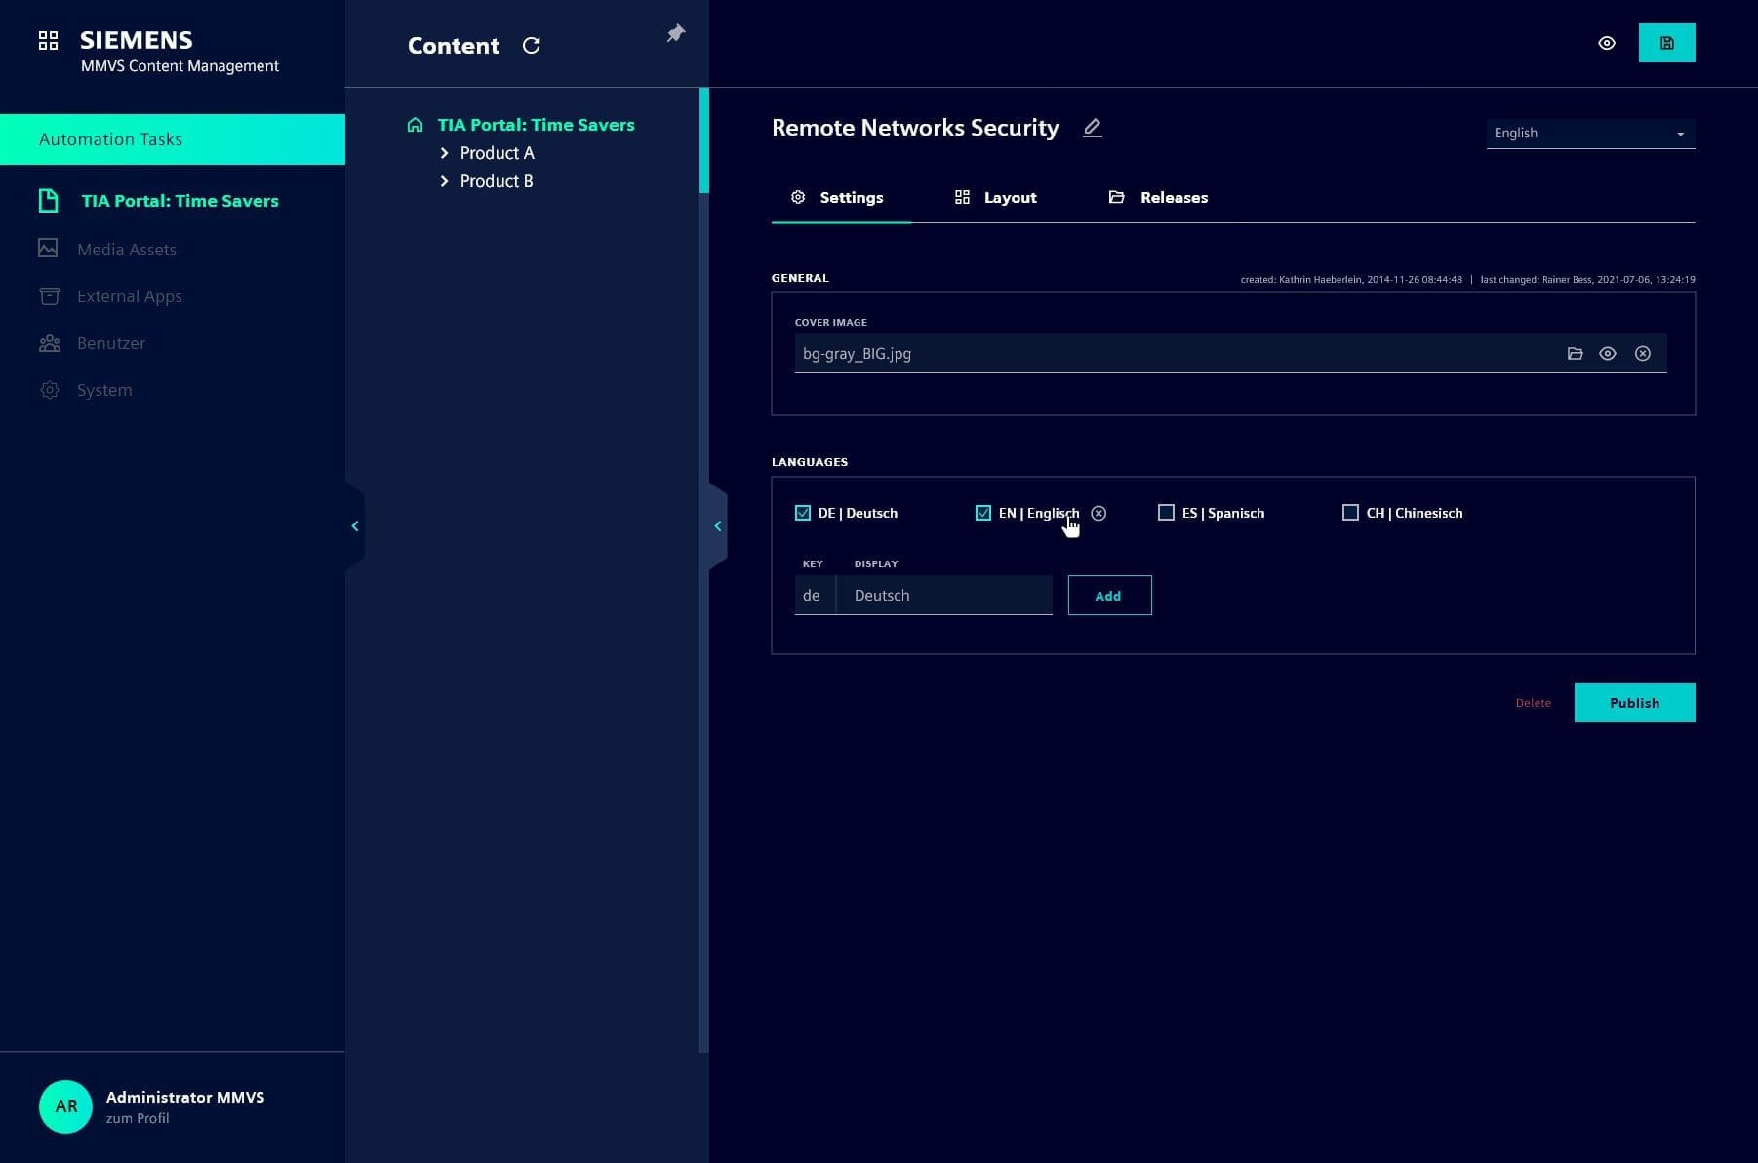The width and height of the screenshot is (1758, 1163).
Task: Expand Product A tree node
Action: pos(444,153)
